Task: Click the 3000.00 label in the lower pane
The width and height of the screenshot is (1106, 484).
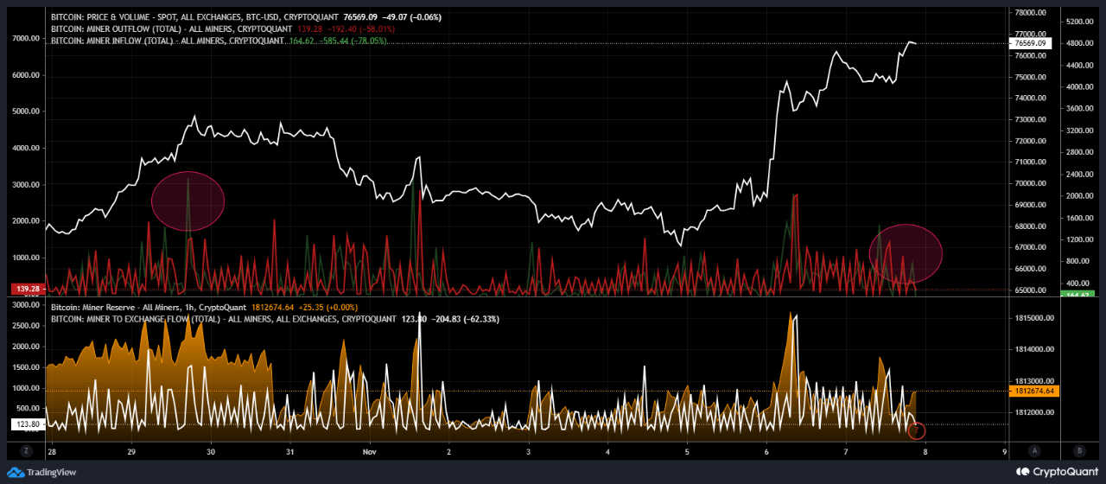Action: click(x=26, y=306)
